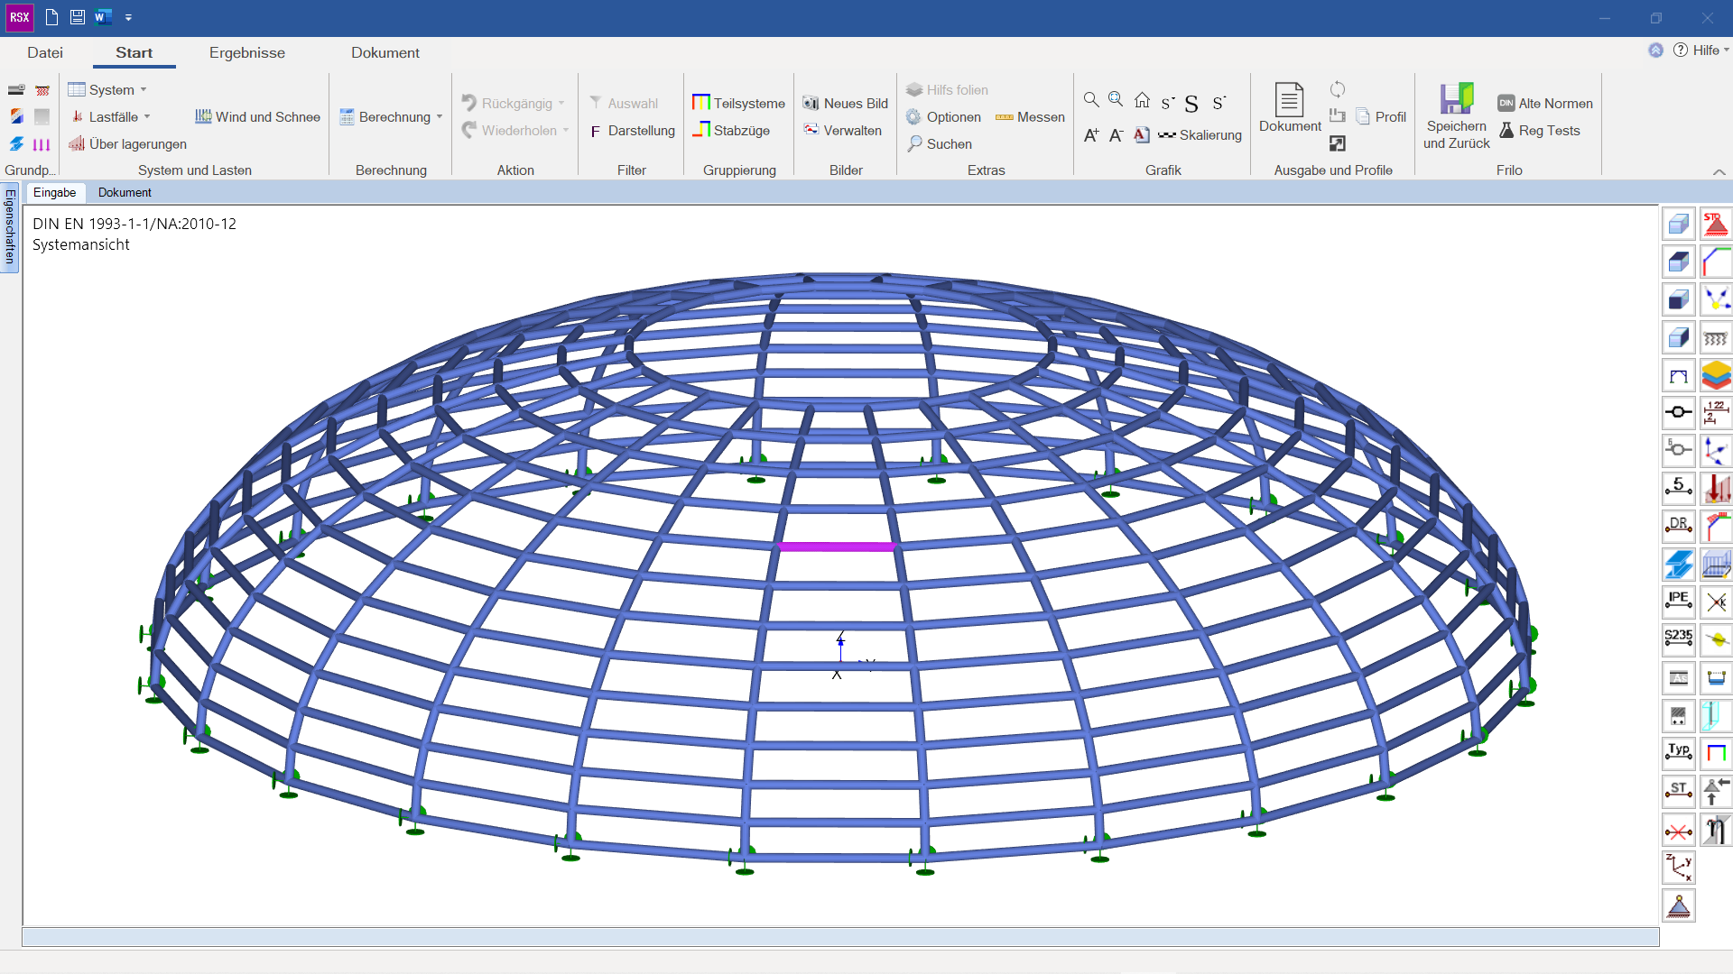Screen dimensions: 1733x974
Task: Toggle the Stabzüge display
Action: coord(734,130)
